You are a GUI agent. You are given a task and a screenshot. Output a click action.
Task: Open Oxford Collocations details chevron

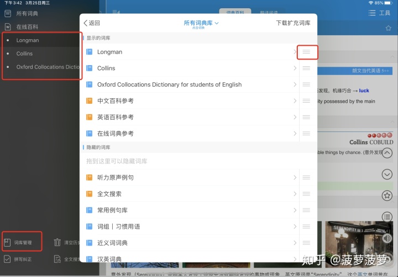pos(295,84)
